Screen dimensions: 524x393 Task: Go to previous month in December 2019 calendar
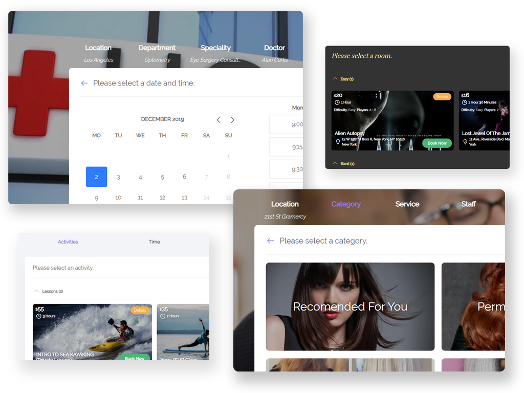click(219, 120)
